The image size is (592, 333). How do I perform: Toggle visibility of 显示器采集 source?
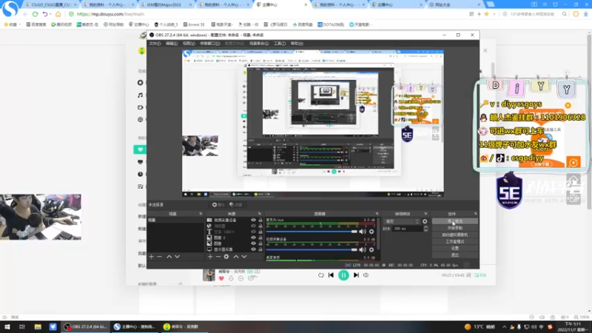coord(253,249)
